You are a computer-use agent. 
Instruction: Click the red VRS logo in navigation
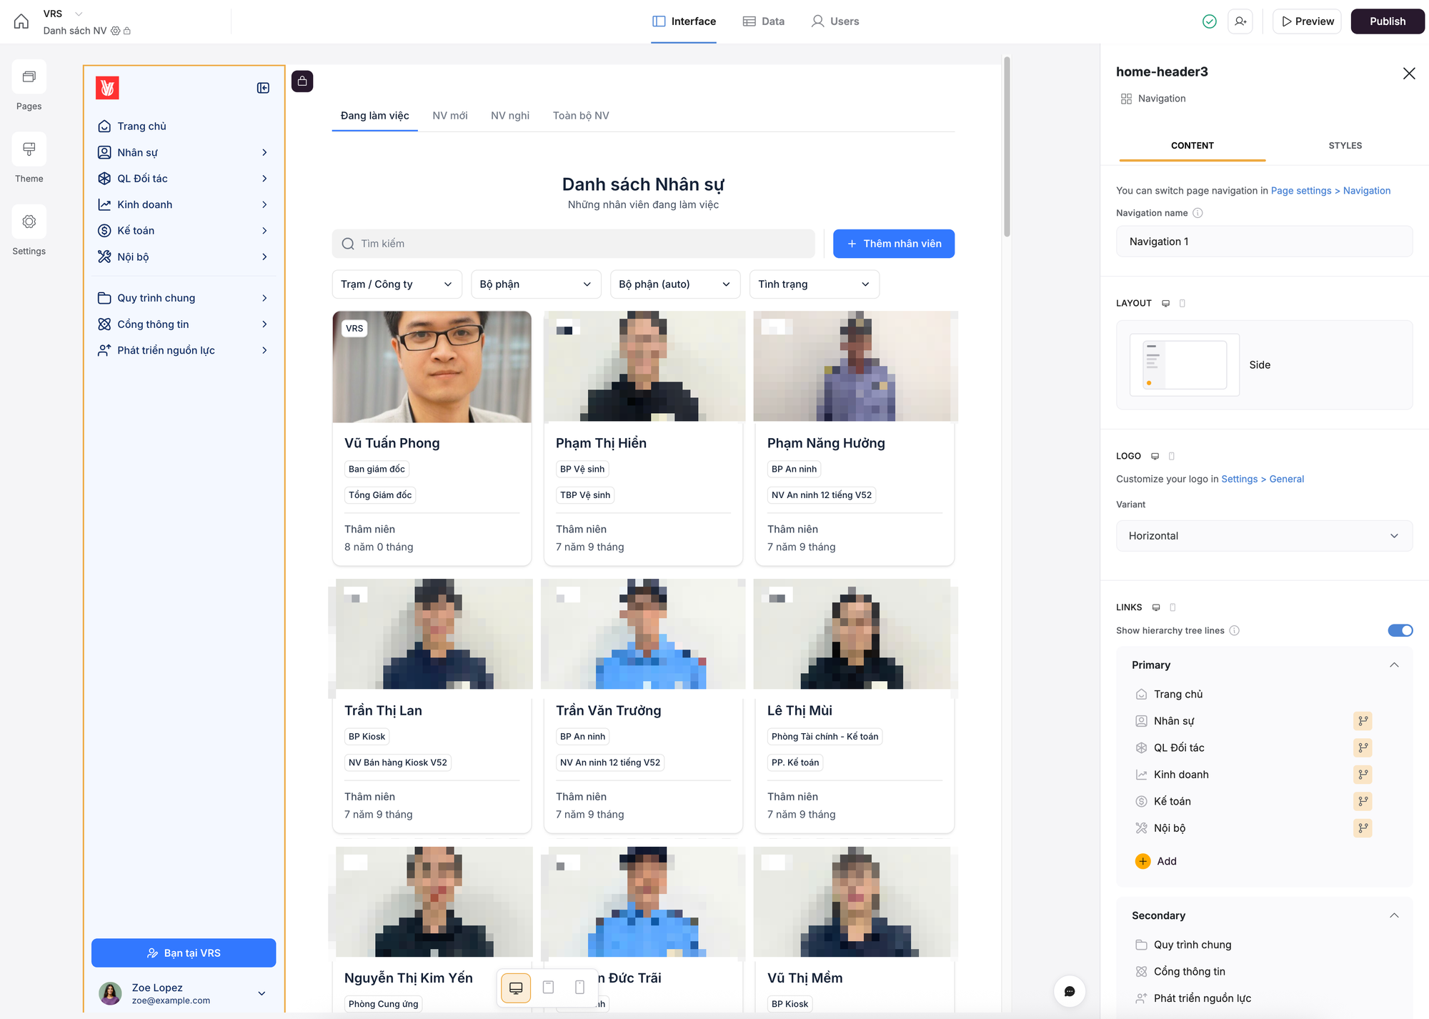pyautogui.click(x=107, y=88)
